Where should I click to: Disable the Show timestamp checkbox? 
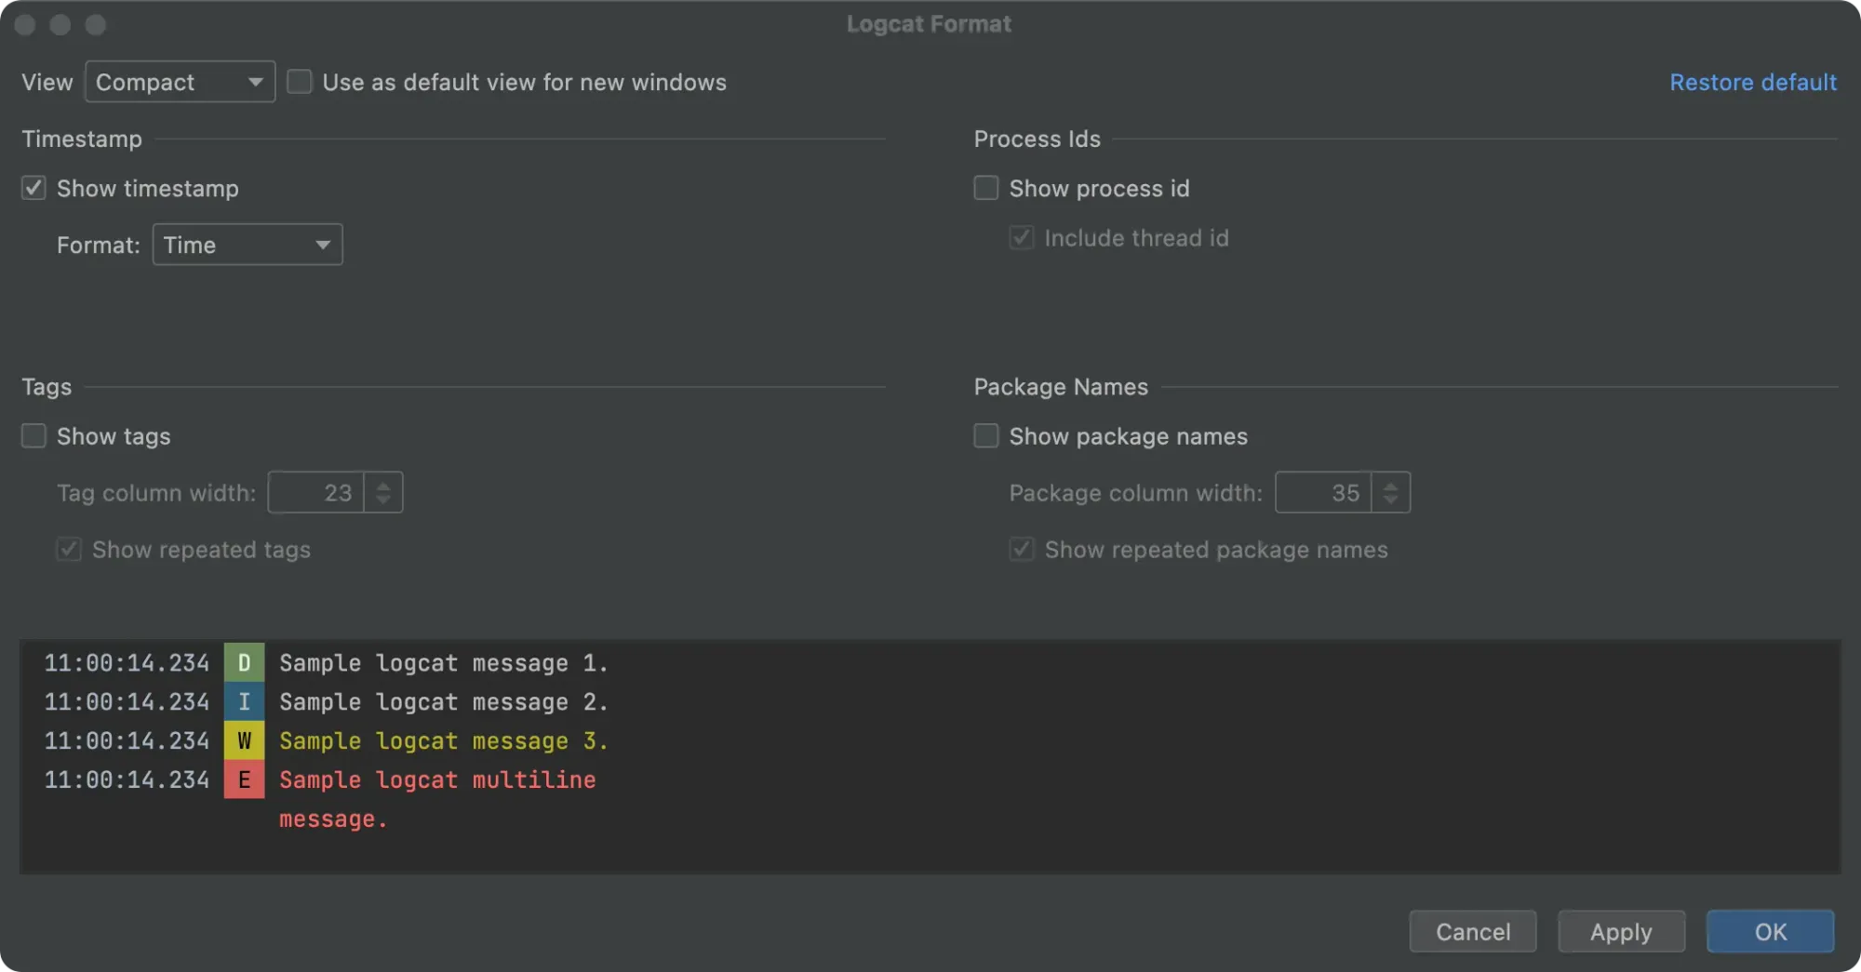click(x=33, y=189)
